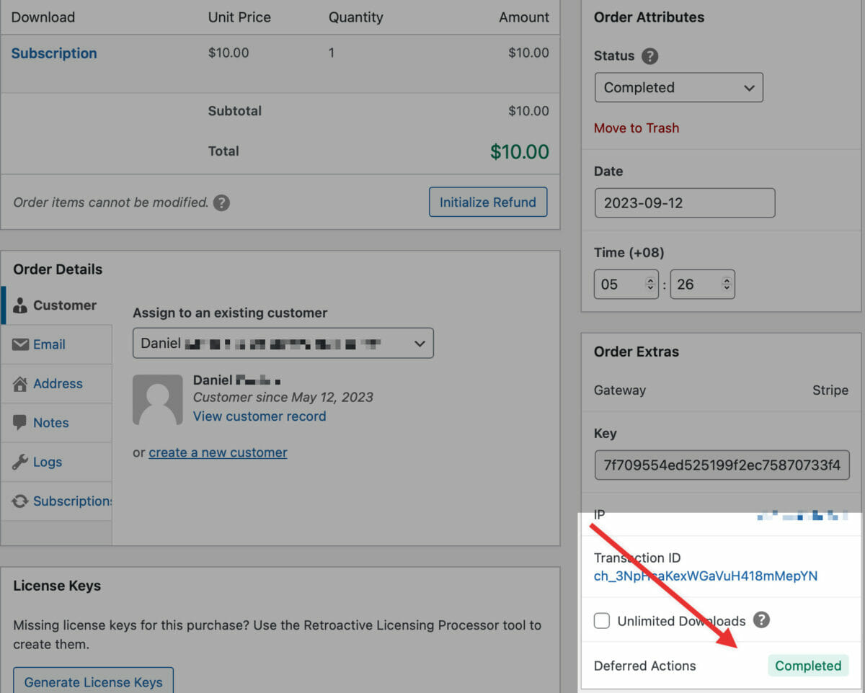Enable the Unlimited Downloads checkbox
Image resolution: width=865 pixels, height=693 pixels.
click(602, 621)
